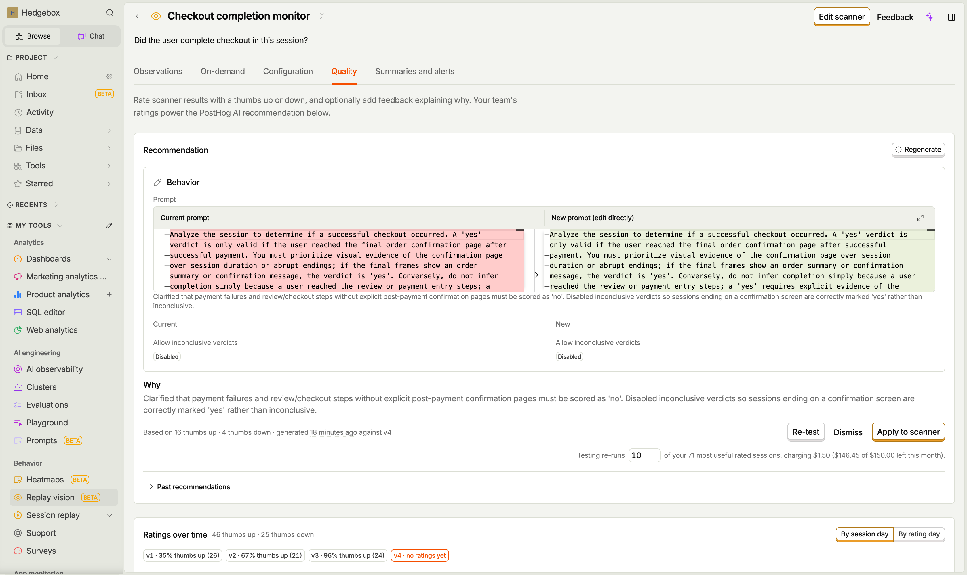
Task: Expand the Session replay submenu
Action: 109,515
